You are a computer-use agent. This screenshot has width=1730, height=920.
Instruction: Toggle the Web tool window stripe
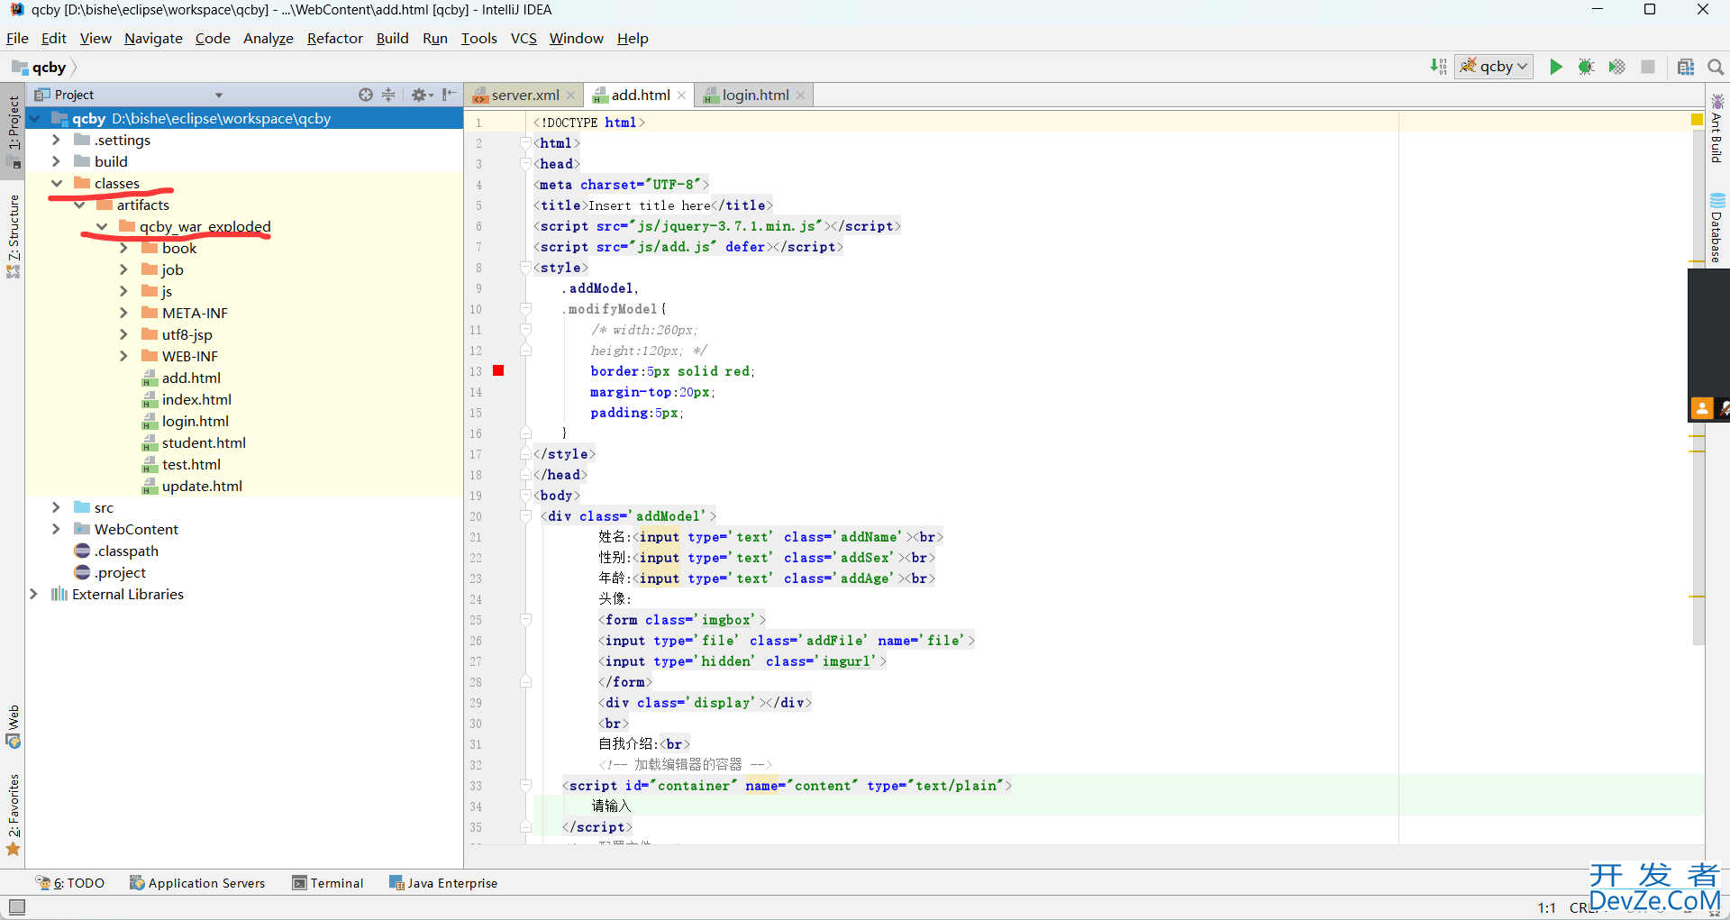pyautogui.click(x=13, y=726)
